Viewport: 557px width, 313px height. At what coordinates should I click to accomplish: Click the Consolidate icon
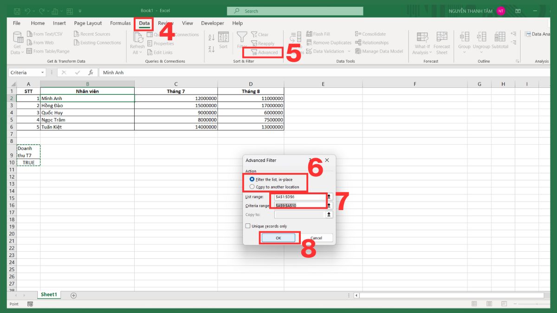tap(357, 33)
